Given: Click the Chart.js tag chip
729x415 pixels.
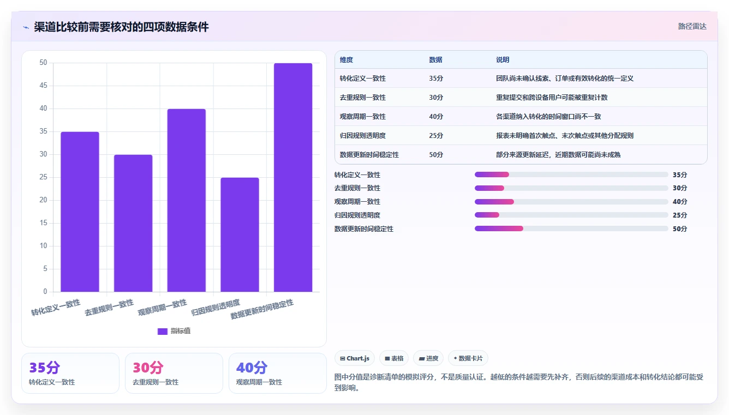Looking at the screenshot, I should [355, 358].
